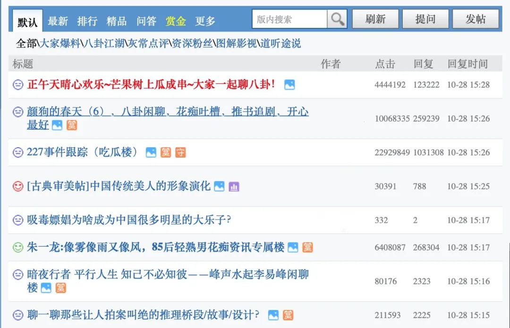Click the 回复时间 column header
Image resolution: width=510 pixels, height=328 pixels.
click(467, 64)
